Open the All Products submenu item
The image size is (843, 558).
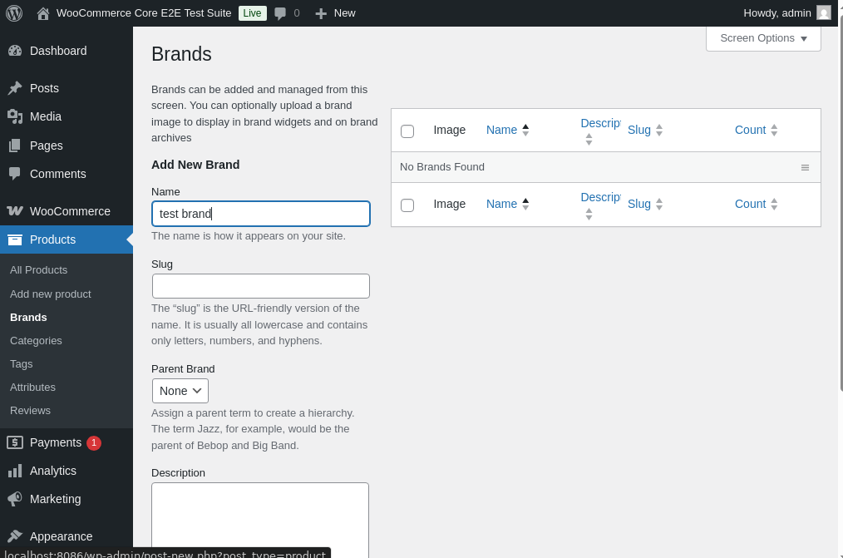click(x=38, y=270)
